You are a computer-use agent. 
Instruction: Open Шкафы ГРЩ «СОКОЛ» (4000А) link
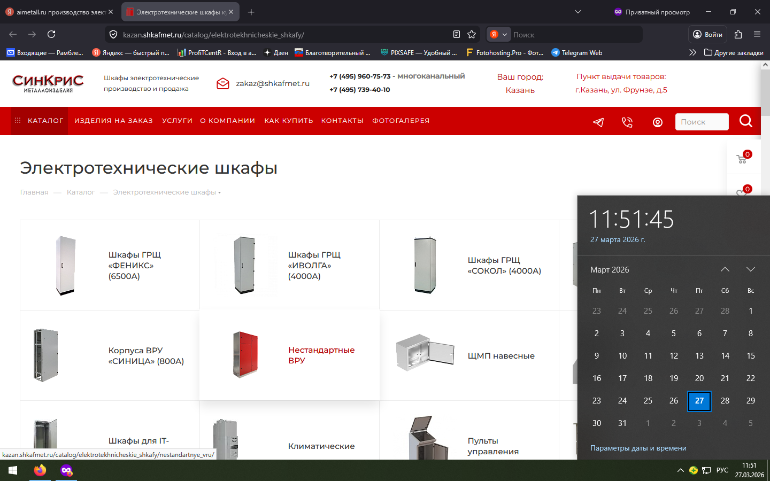[504, 266]
